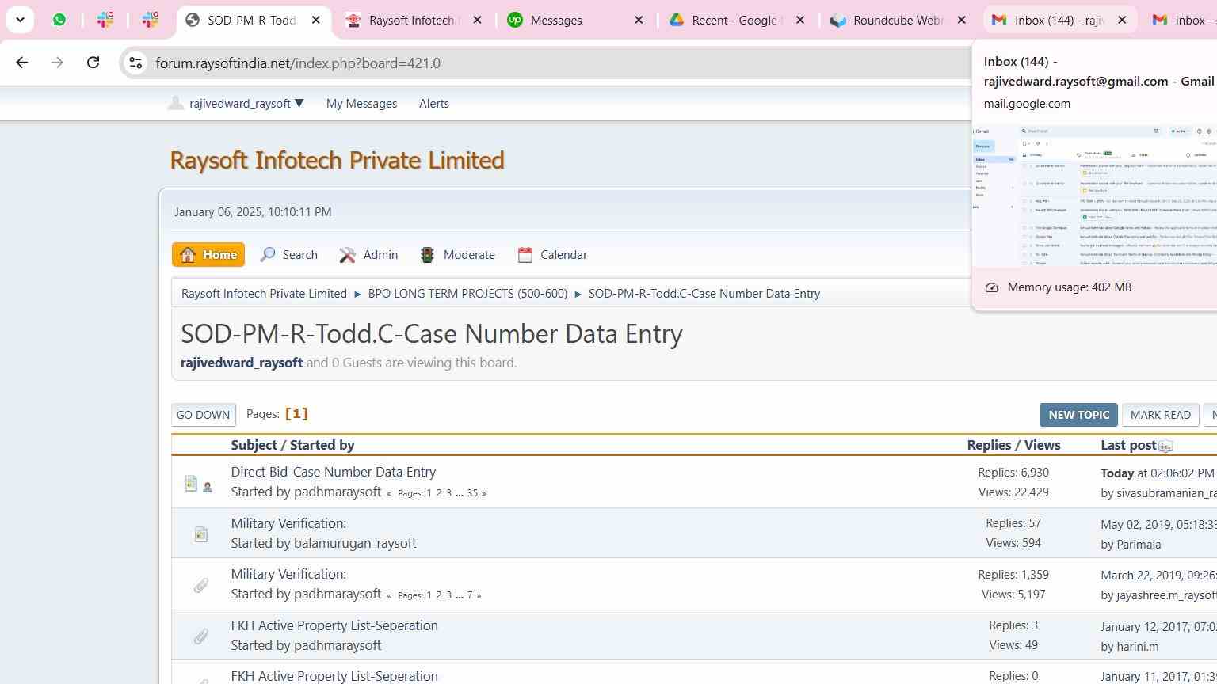This screenshot has height=684, width=1217.
Task: Open the WhatsApp pinned tab
Action: (x=59, y=20)
